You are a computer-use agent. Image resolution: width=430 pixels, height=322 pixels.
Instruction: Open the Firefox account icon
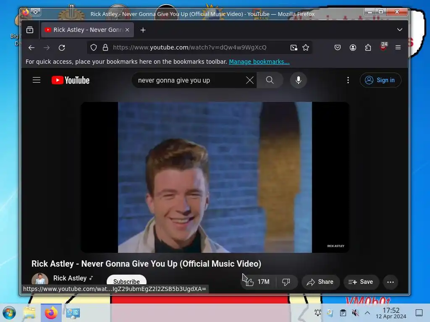[353, 48]
